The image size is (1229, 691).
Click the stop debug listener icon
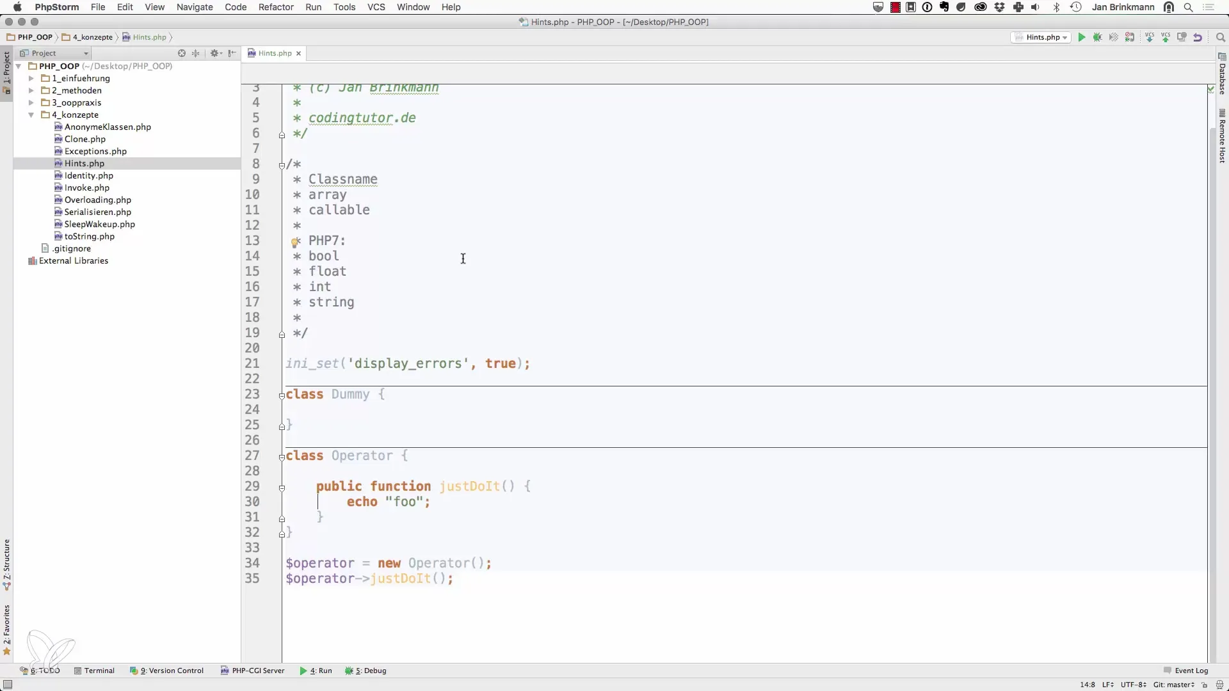(1130, 38)
